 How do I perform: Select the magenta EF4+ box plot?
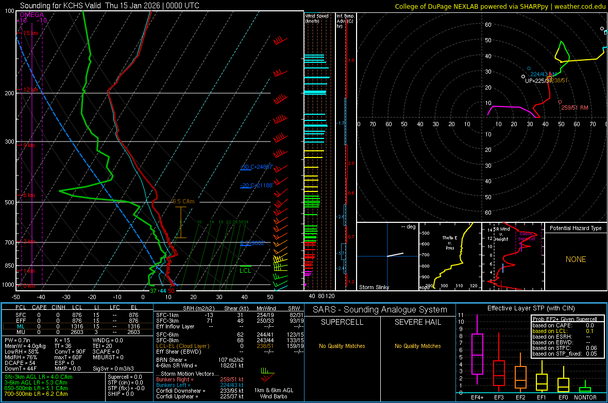pos(477,354)
